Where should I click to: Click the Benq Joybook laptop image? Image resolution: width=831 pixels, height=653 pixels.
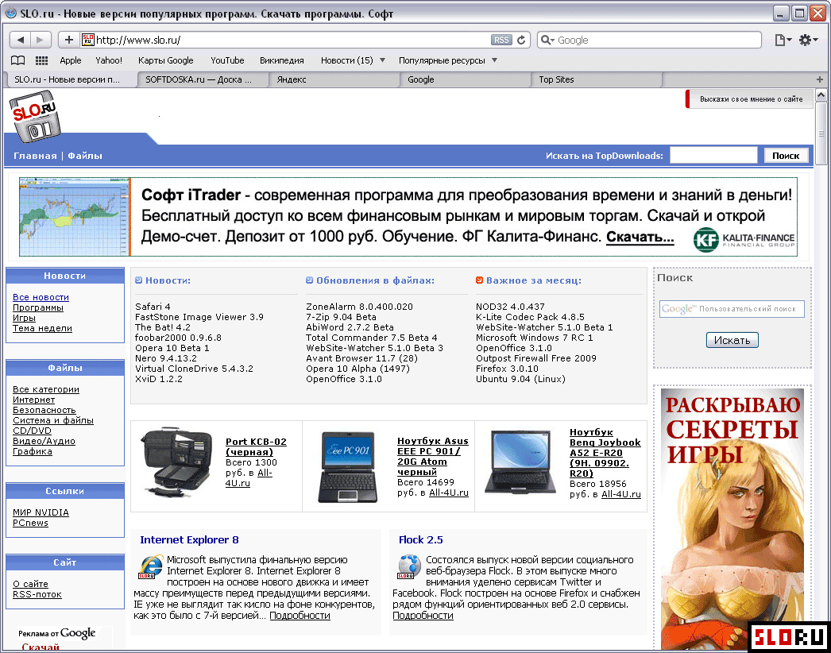(521, 462)
